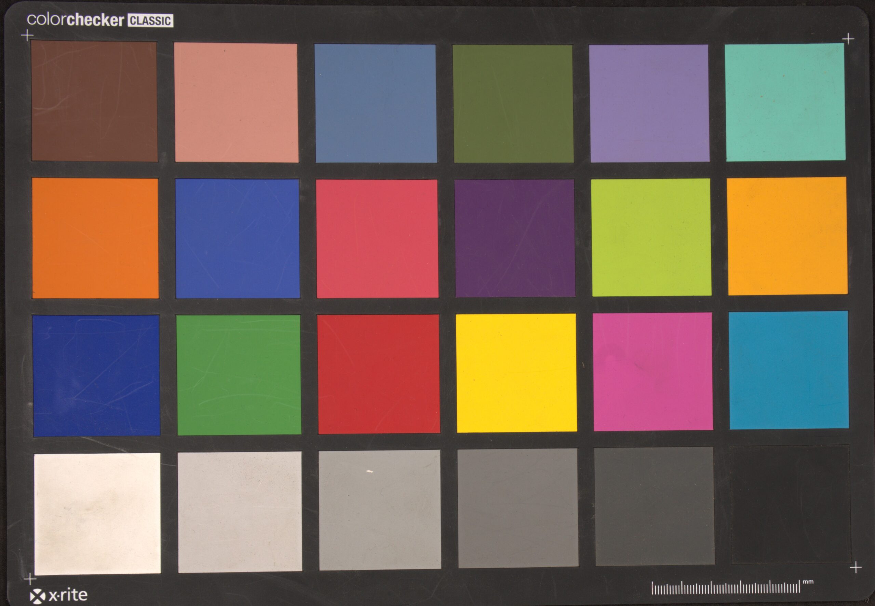Screen dimensions: 875x606
Task: Select the pure yellow patch
Action: click(516, 373)
